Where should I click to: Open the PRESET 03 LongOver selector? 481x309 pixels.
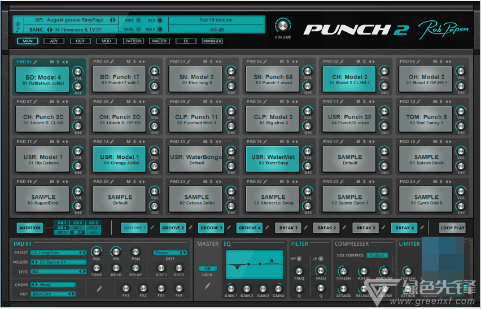click(58, 253)
